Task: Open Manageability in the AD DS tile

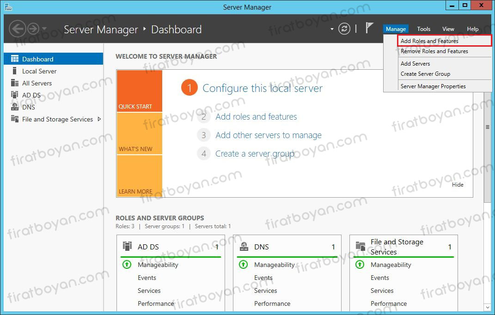Action: 158,265
